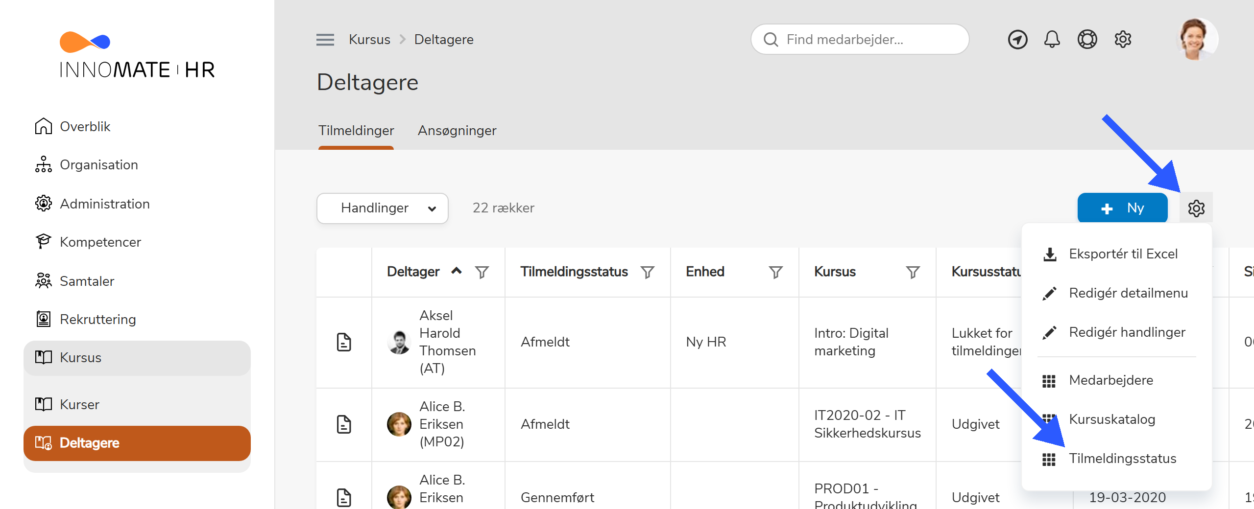Filter the Kursus column
The width and height of the screenshot is (1254, 509).
pos(913,272)
